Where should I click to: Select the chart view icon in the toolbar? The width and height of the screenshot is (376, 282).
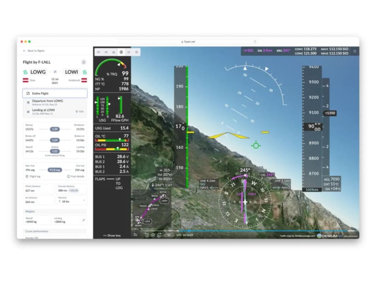(129, 52)
